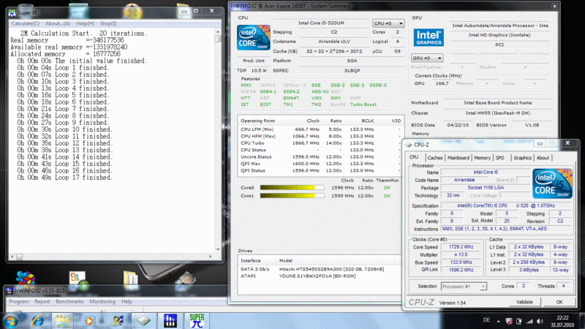Open Windows Explorer folder taskbar icon
The height and width of the screenshot is (329, 585).
[x=62, y=321]
